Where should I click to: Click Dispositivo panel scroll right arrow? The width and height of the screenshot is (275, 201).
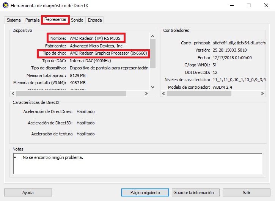[146, 94]
